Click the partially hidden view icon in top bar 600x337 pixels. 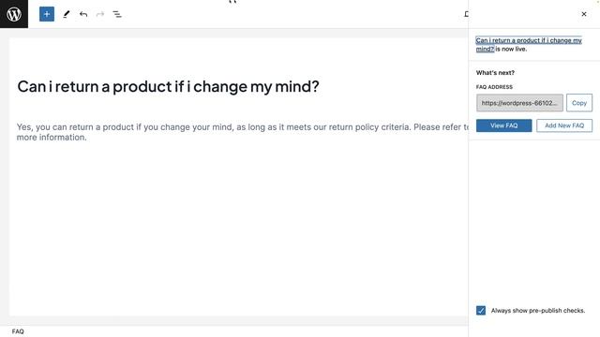pyautogui.click(x=466, y=14)
